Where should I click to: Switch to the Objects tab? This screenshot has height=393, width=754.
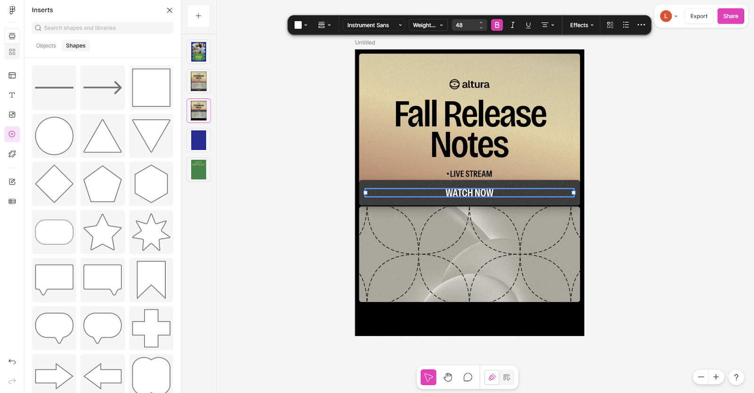pyautogui.click(x=46, y=46)
